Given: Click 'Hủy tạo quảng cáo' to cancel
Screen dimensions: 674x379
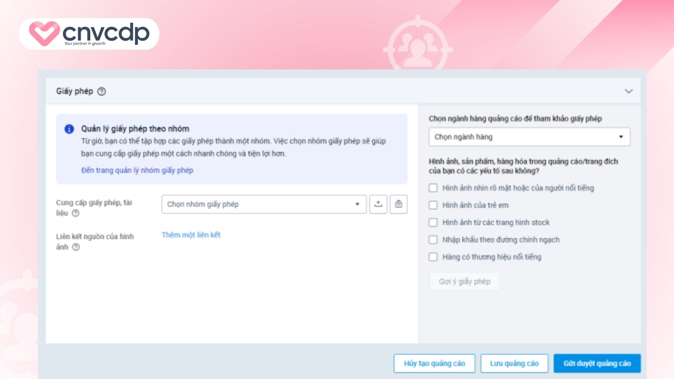Looking at the screenshot, I should click(434, 363).
